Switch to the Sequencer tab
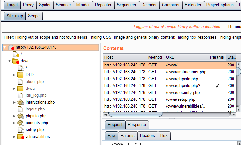Image resolution: width=241 pixels, height=145 pixels. pyautogui.click(x=127, y=5)
